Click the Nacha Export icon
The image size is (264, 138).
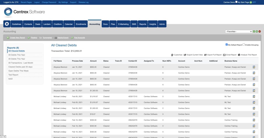click(x=56, y=38)
